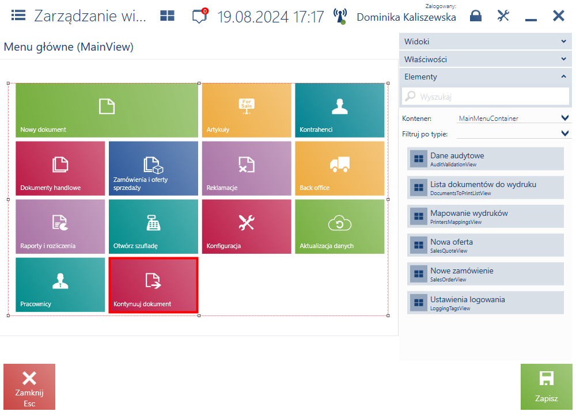
Task: Select the Konfiguracja tile
Action: point(247,227)
